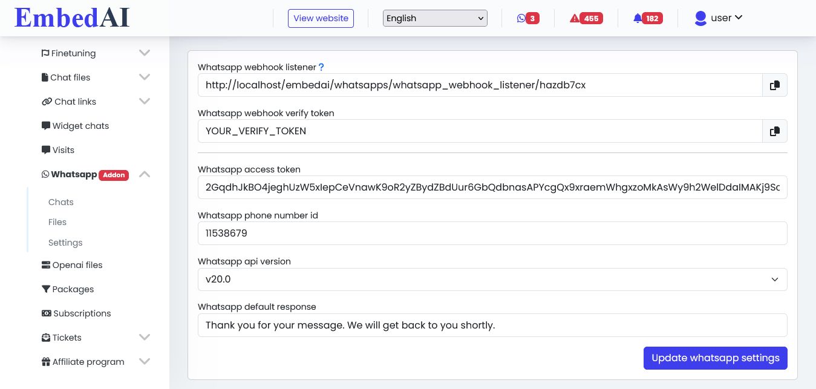816x389 pixels.
Task: Focus the Whatsapp default response field
Action: (x=492, y=325)
